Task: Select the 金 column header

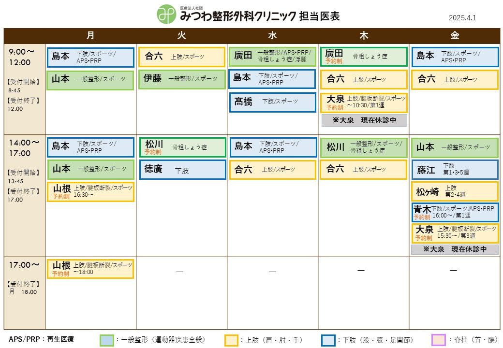Action: pyautogui.click(x=455, y=36)
